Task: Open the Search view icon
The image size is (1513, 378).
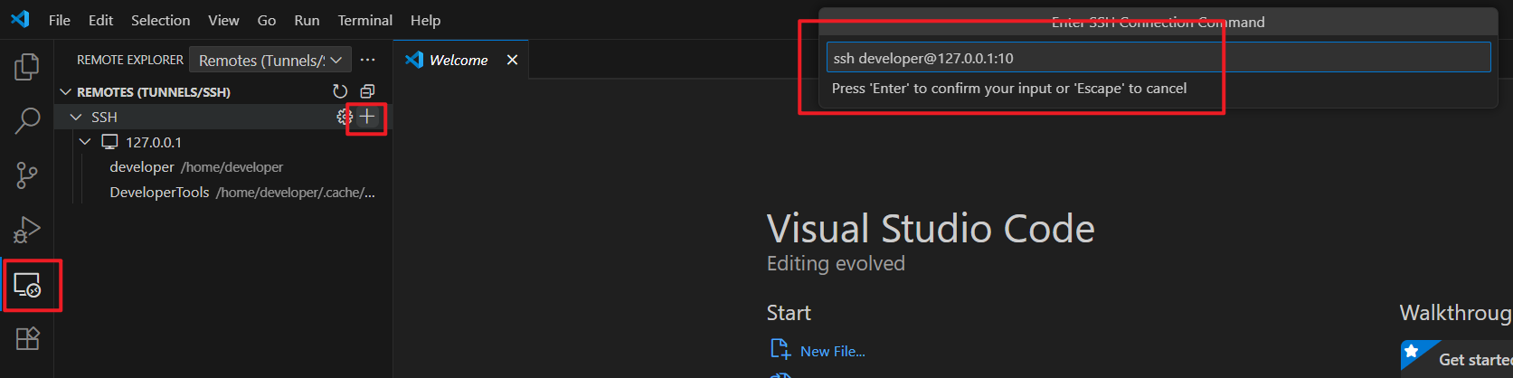Action: [x=27, y=120]
